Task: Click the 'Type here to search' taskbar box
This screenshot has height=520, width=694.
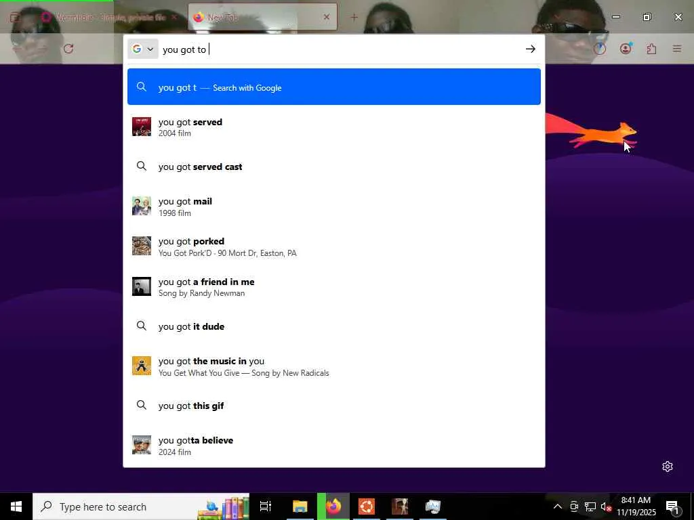Action: [x=141, y=506]
